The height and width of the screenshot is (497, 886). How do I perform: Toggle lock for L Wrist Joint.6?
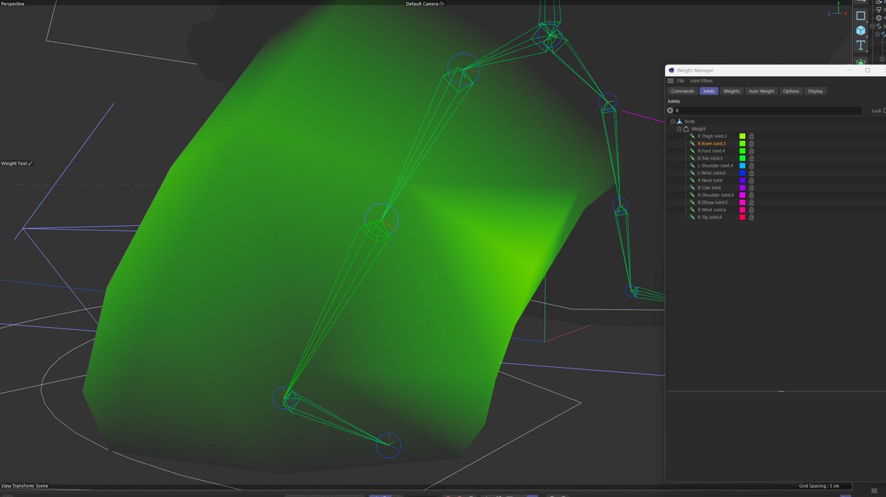[752, 173]
